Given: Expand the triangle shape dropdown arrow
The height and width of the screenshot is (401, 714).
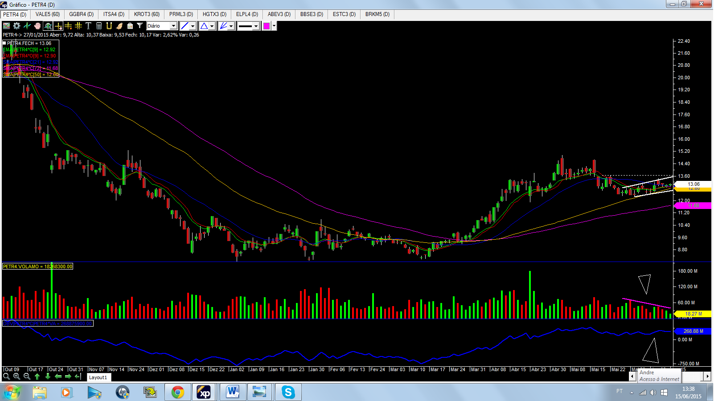Looking at the screenshot, I should click(212, 26).
